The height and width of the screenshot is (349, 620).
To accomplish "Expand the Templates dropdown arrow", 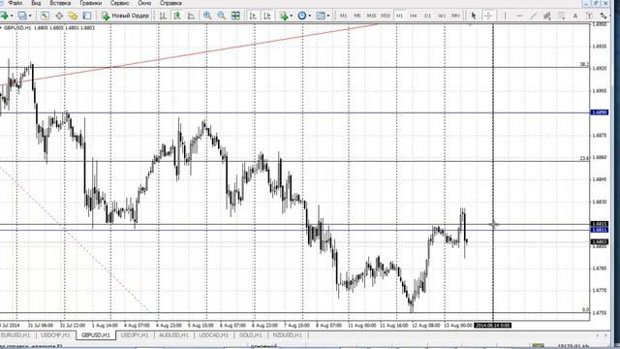I will click(328, 16).
